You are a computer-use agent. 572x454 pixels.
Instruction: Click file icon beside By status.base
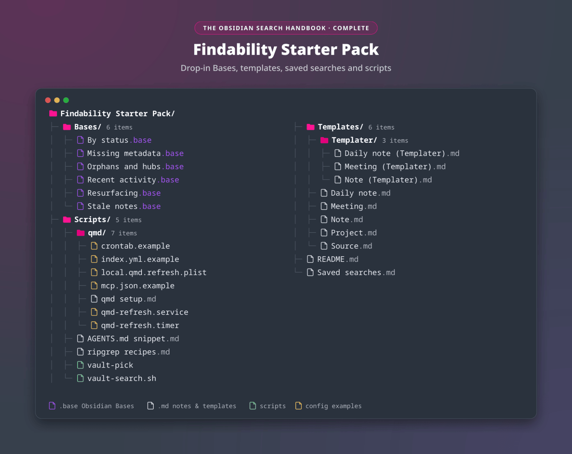[x=80, y=140]
